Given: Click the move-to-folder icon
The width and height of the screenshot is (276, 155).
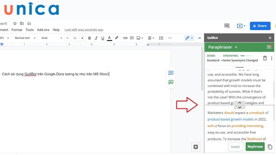Looking at the screenshot, I should tap(22, 23).
